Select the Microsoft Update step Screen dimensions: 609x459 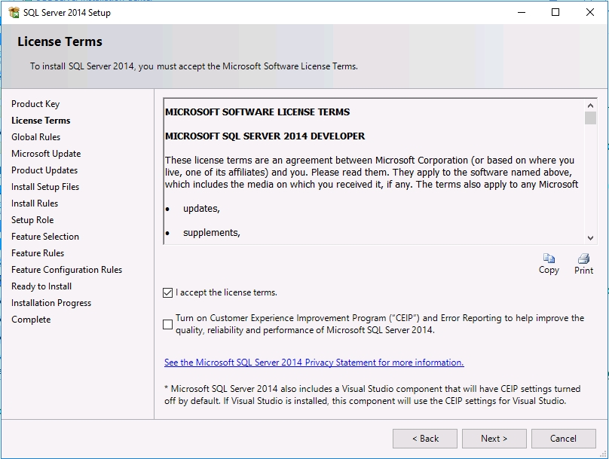(x=46, y=154)
